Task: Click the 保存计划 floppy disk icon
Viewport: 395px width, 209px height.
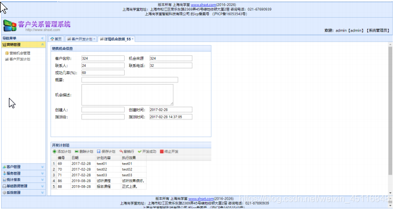Action: click(x=99, y=151)
